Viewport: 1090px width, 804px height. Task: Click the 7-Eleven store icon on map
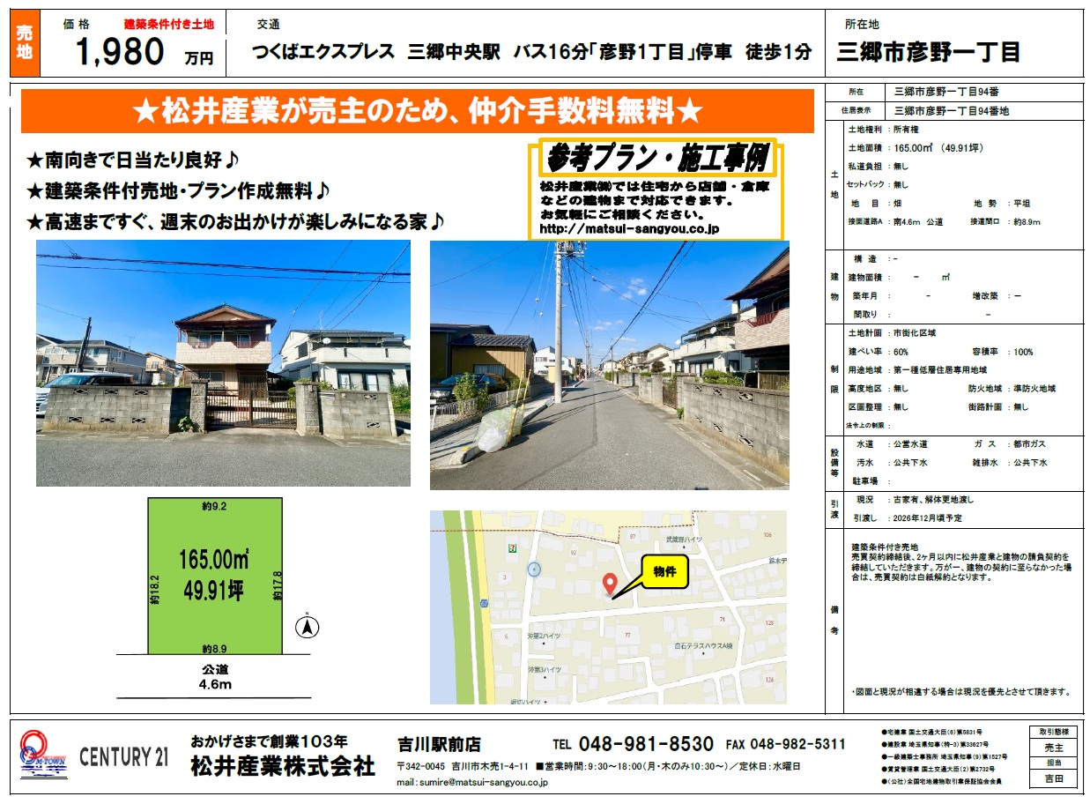[512, 547]
